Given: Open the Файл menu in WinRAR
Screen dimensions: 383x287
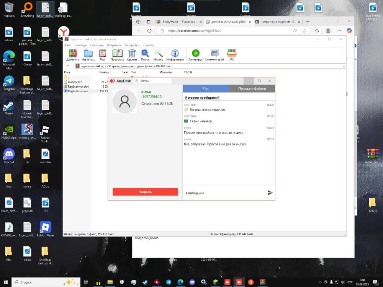Looking at the screenshot, I should [x=68, y=45].
